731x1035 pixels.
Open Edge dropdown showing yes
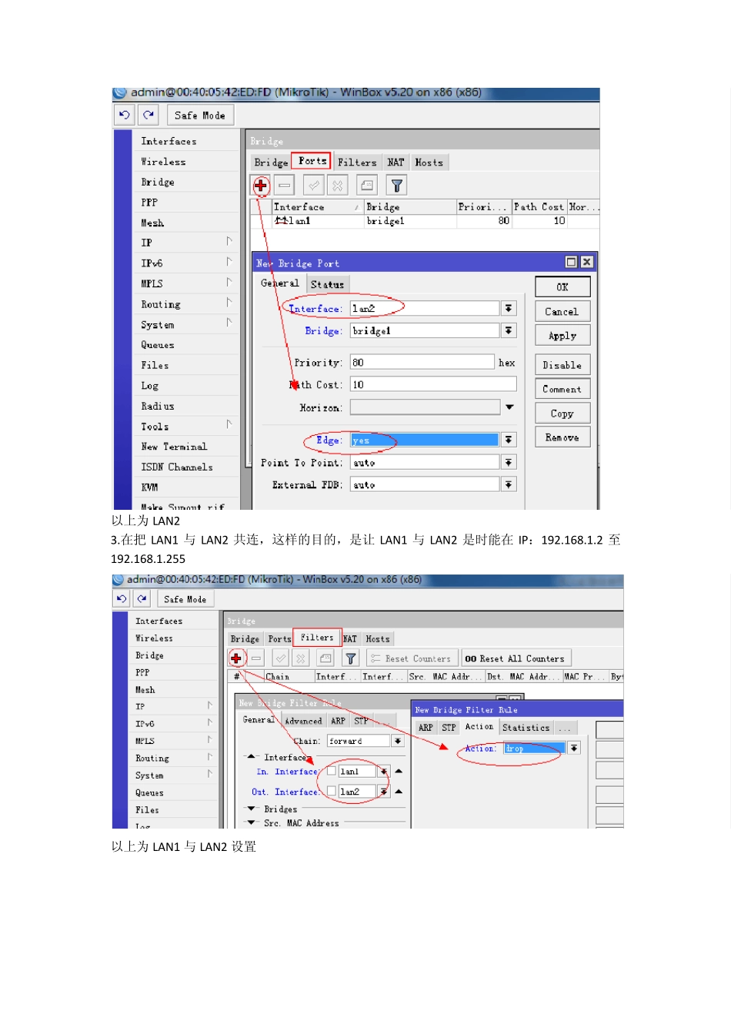coord(509,440)
